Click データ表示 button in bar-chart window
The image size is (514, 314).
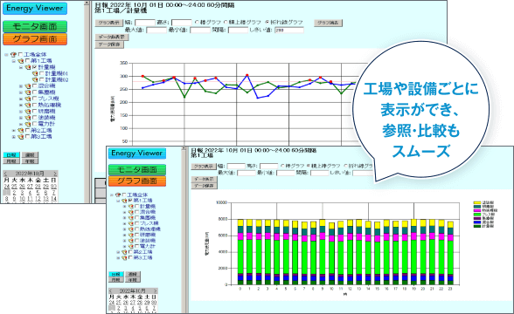(x=204, y=180)
